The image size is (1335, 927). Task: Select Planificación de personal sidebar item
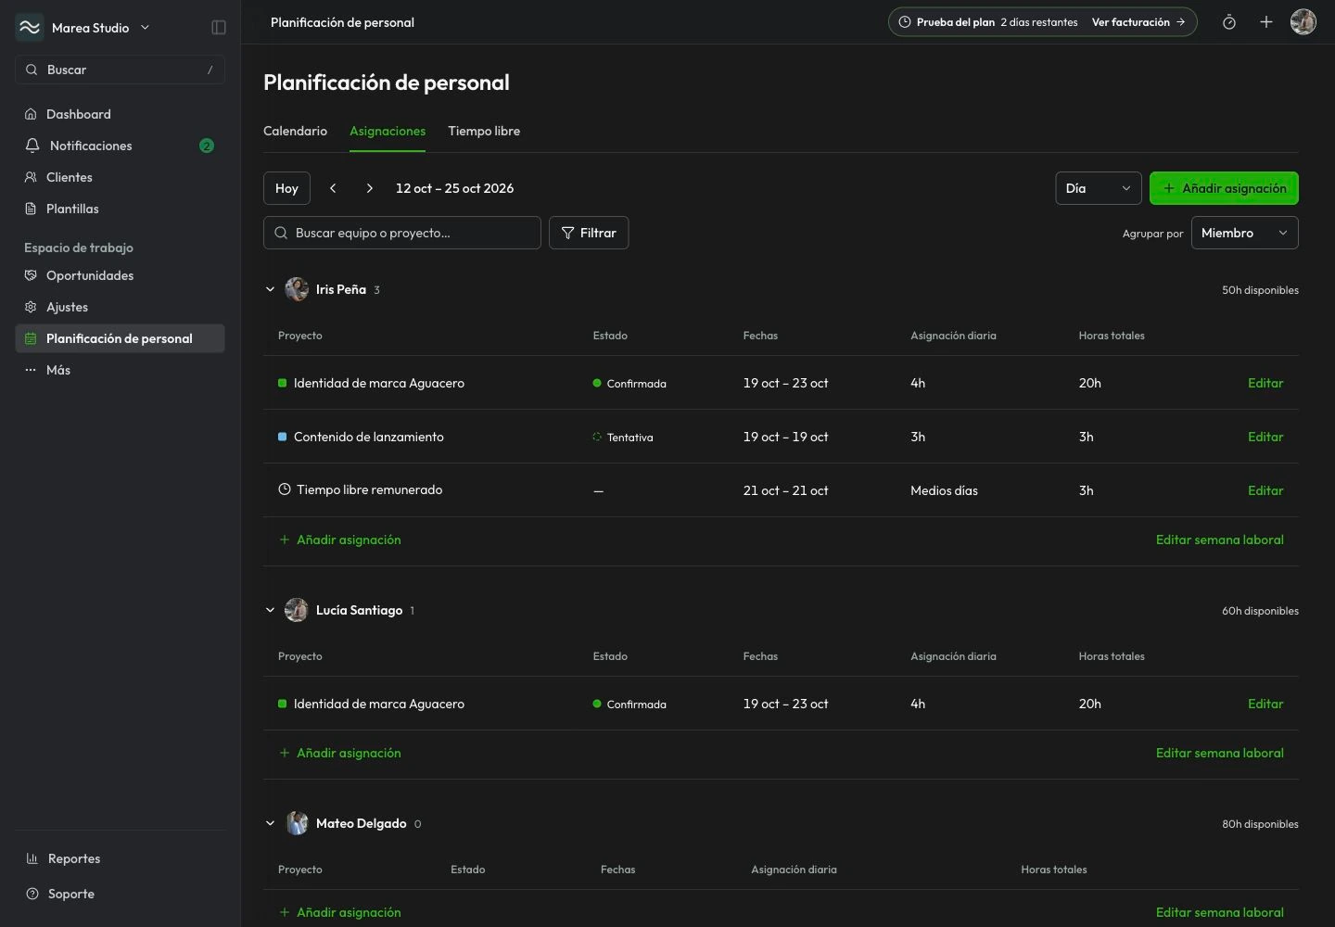[x=121, y=338]
